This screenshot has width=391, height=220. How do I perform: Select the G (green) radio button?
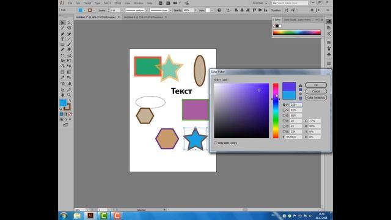point(284,127)
